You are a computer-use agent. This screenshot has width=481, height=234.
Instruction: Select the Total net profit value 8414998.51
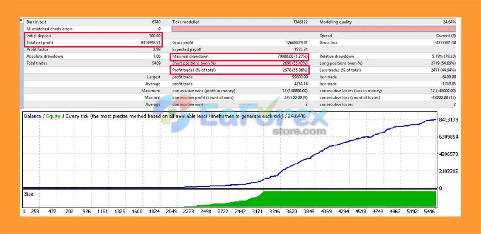150,43
